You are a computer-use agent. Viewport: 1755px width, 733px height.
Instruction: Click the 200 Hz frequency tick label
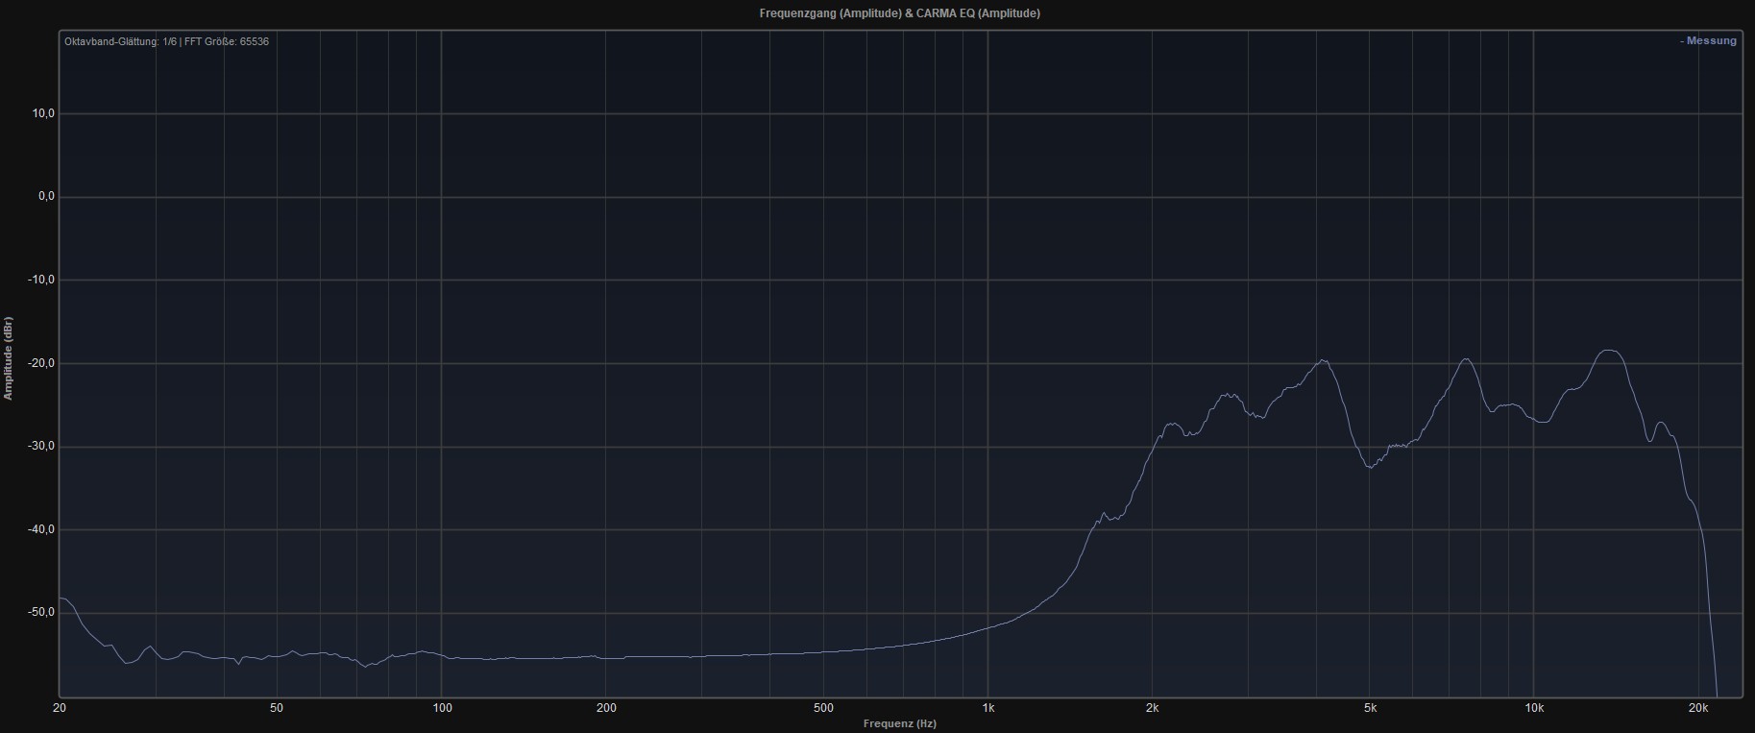click(606, 709)
